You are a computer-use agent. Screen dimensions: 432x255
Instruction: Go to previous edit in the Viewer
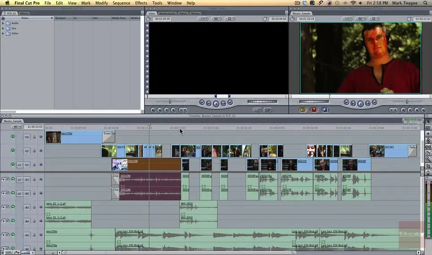click(x=202, y=102)
